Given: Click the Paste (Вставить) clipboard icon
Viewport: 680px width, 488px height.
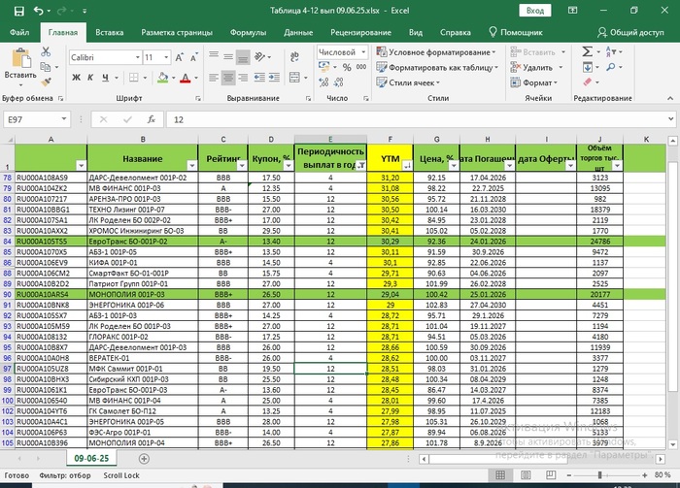Looking at the screenshot, I should coord(19,58).
